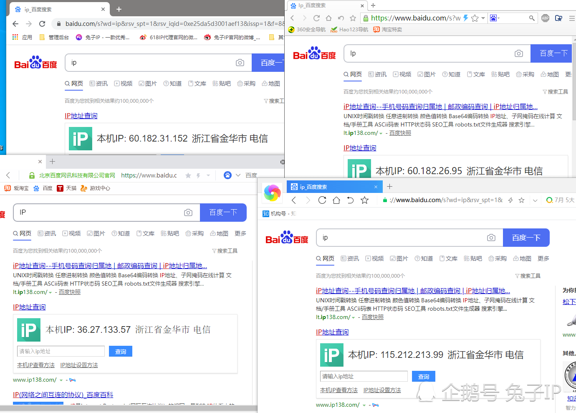Click the camera icon beside the uppercase IP query
This screenshot has width=576, height=413.
pos(188,213)
